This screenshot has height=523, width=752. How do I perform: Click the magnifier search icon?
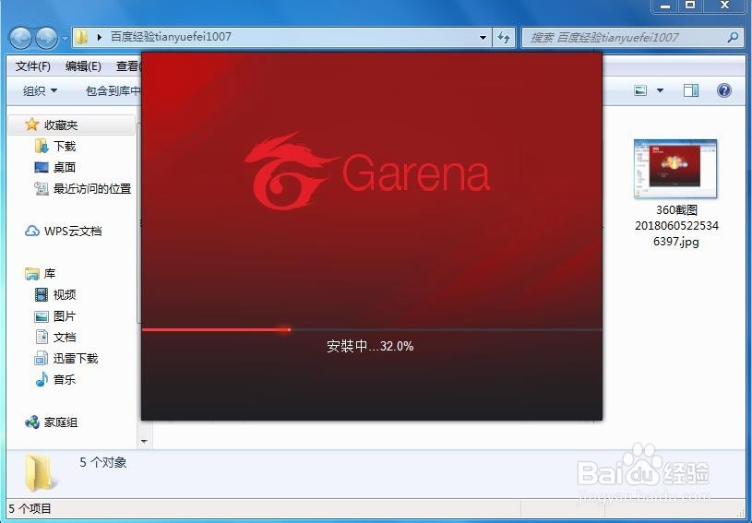[x=733, y=37]
